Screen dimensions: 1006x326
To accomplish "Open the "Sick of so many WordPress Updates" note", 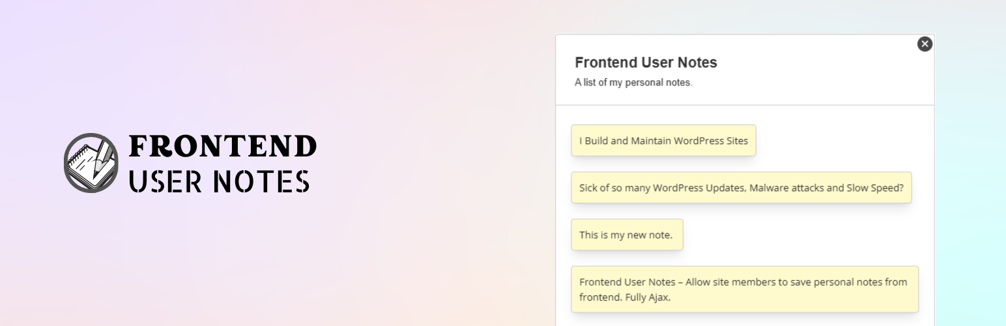I will tap(741, 188).
